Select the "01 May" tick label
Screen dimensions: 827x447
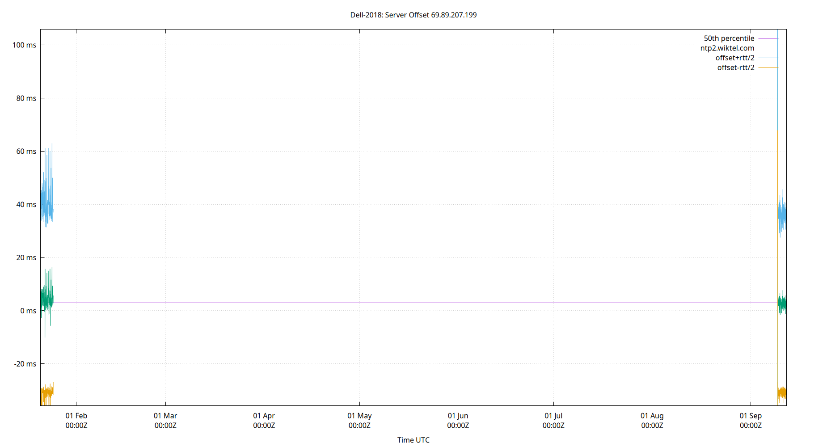[360, 416]
